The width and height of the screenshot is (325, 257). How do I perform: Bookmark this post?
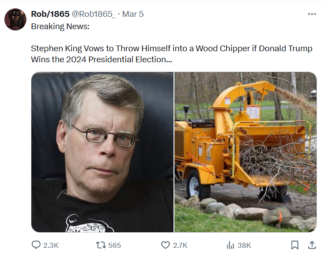[x=295, y=245]
